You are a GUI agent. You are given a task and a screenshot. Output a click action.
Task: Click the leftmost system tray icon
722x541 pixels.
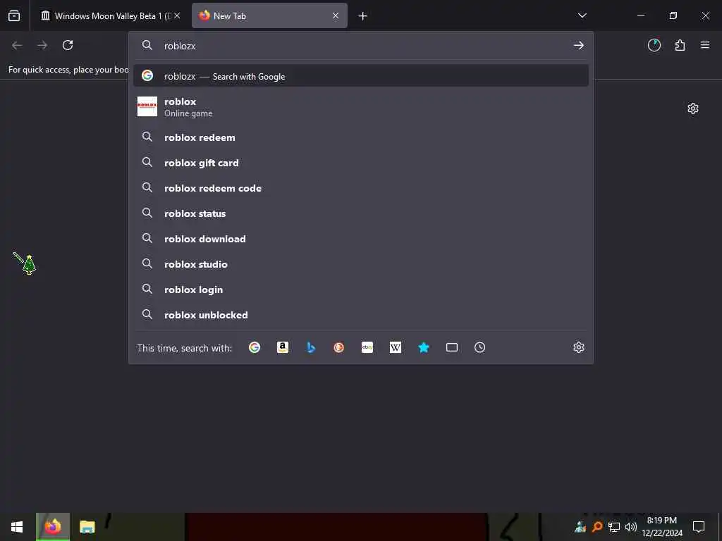pyautogui.click(x=580, y=526)
